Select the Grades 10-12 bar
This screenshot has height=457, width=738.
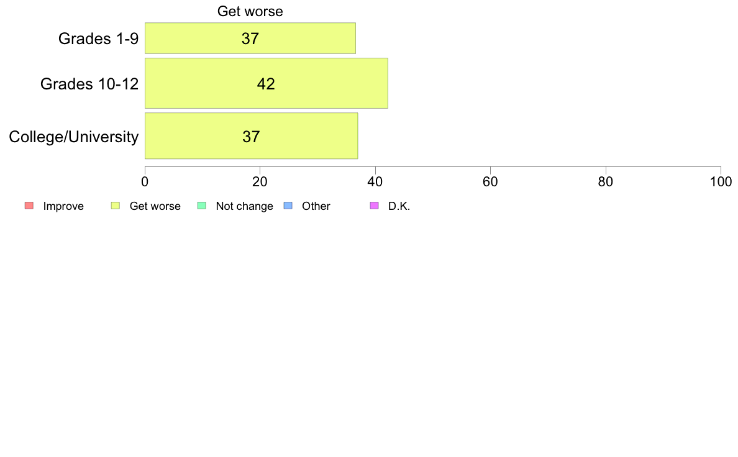coord(266,83)
